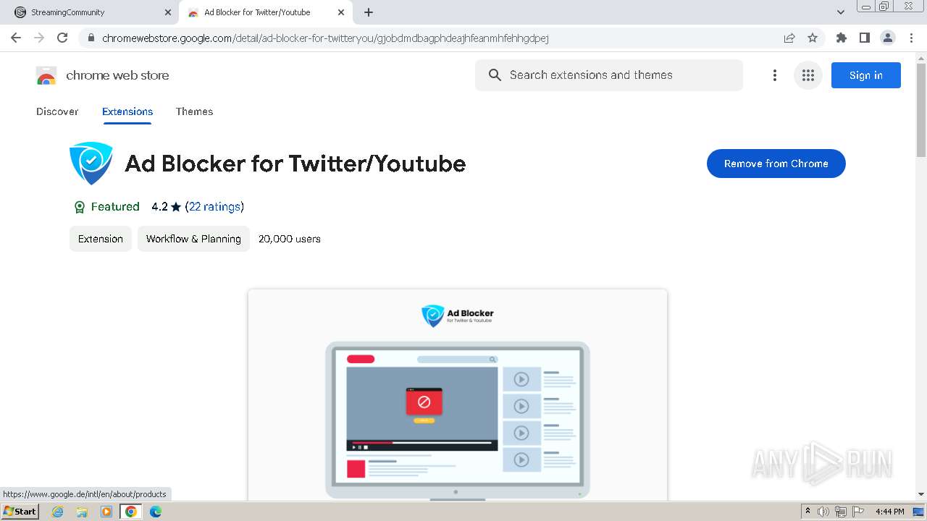Screen dimensions: 927x521
Task: Launch Microsoft Edge from taskbar
Action: pos(155,512)
